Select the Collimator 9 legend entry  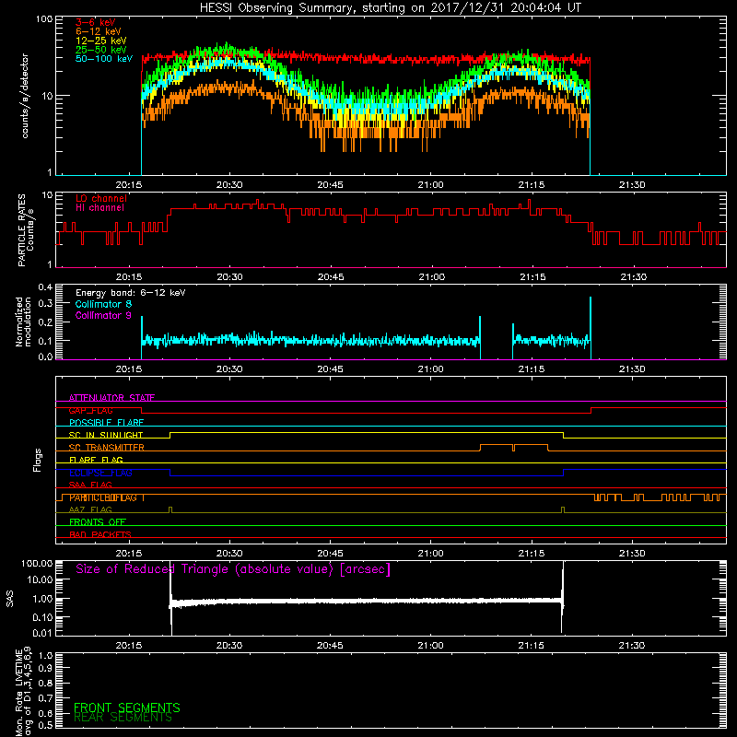103,315
